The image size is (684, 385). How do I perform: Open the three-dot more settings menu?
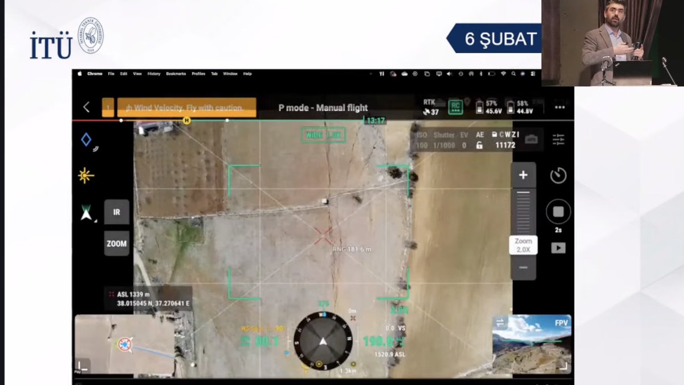(560, 107)
